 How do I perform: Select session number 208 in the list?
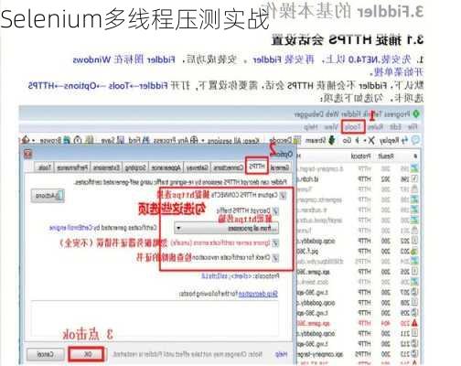tap(359, 303)
